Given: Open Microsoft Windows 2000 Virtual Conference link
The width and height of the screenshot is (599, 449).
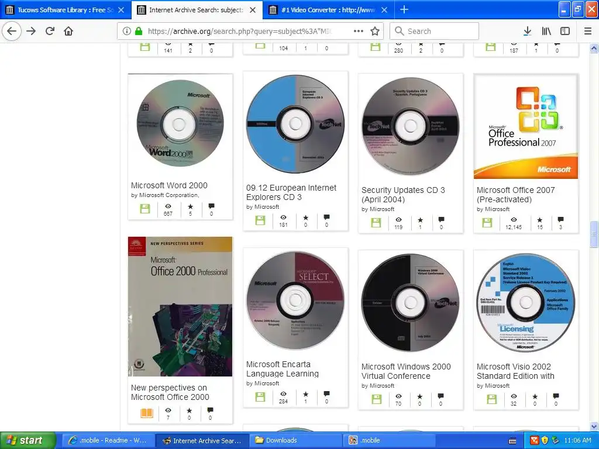Looking at the screenshot, I should pos(406,371).
